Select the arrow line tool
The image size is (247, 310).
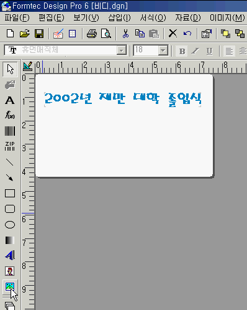pos(10,177)
